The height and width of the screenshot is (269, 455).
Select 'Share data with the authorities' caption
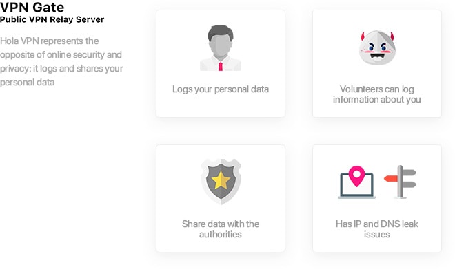tap(221, 228)
